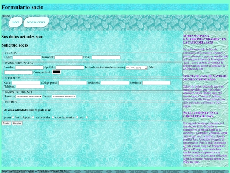
Task: Open the Modificaciones link
Action: click(x=36, y=22)
